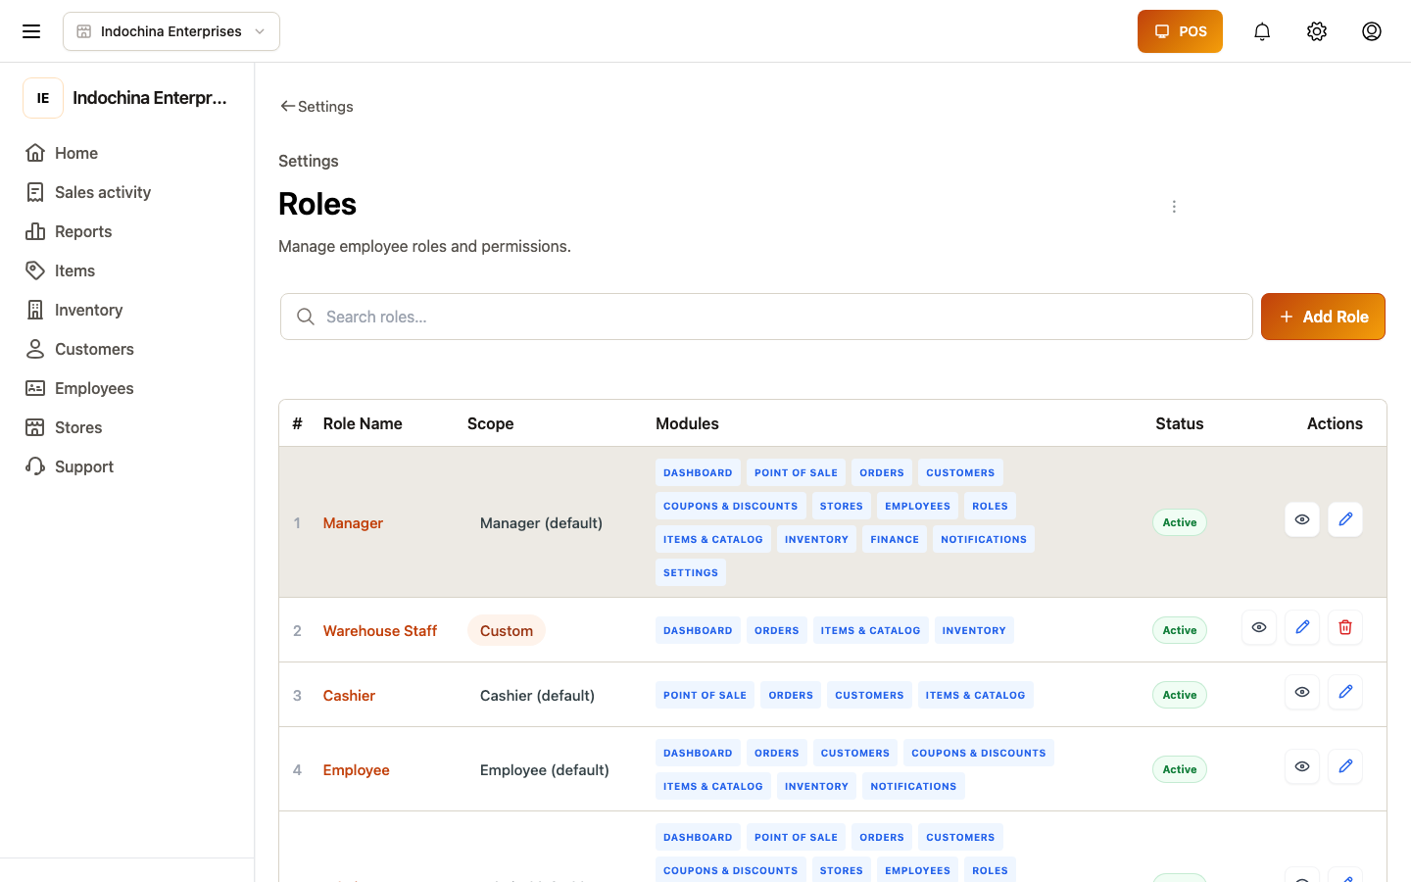Click the Custom scope badge
The width and height of the screenshot is (1411, 882).
click(x=507, y=631)
